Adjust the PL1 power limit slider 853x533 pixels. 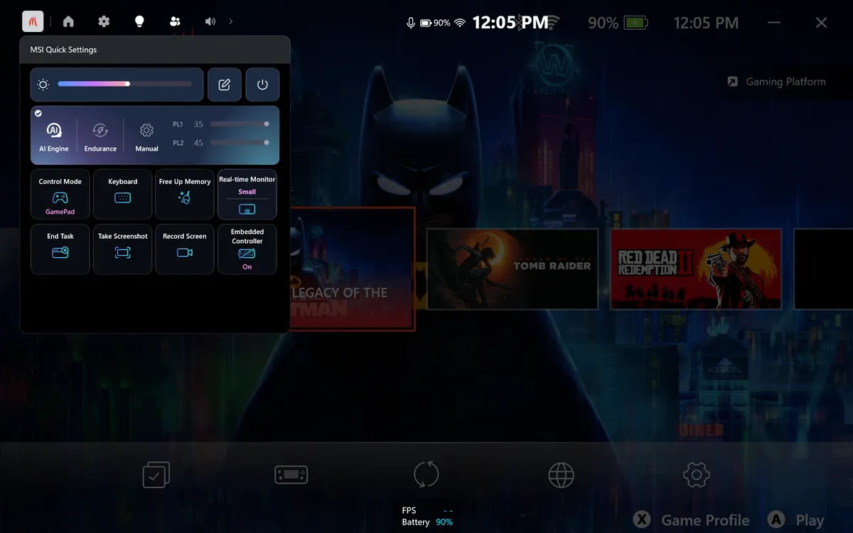pos(239,124)
